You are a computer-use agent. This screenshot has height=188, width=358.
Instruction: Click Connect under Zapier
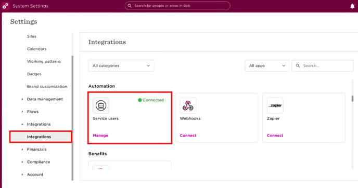tap(275, 136)
